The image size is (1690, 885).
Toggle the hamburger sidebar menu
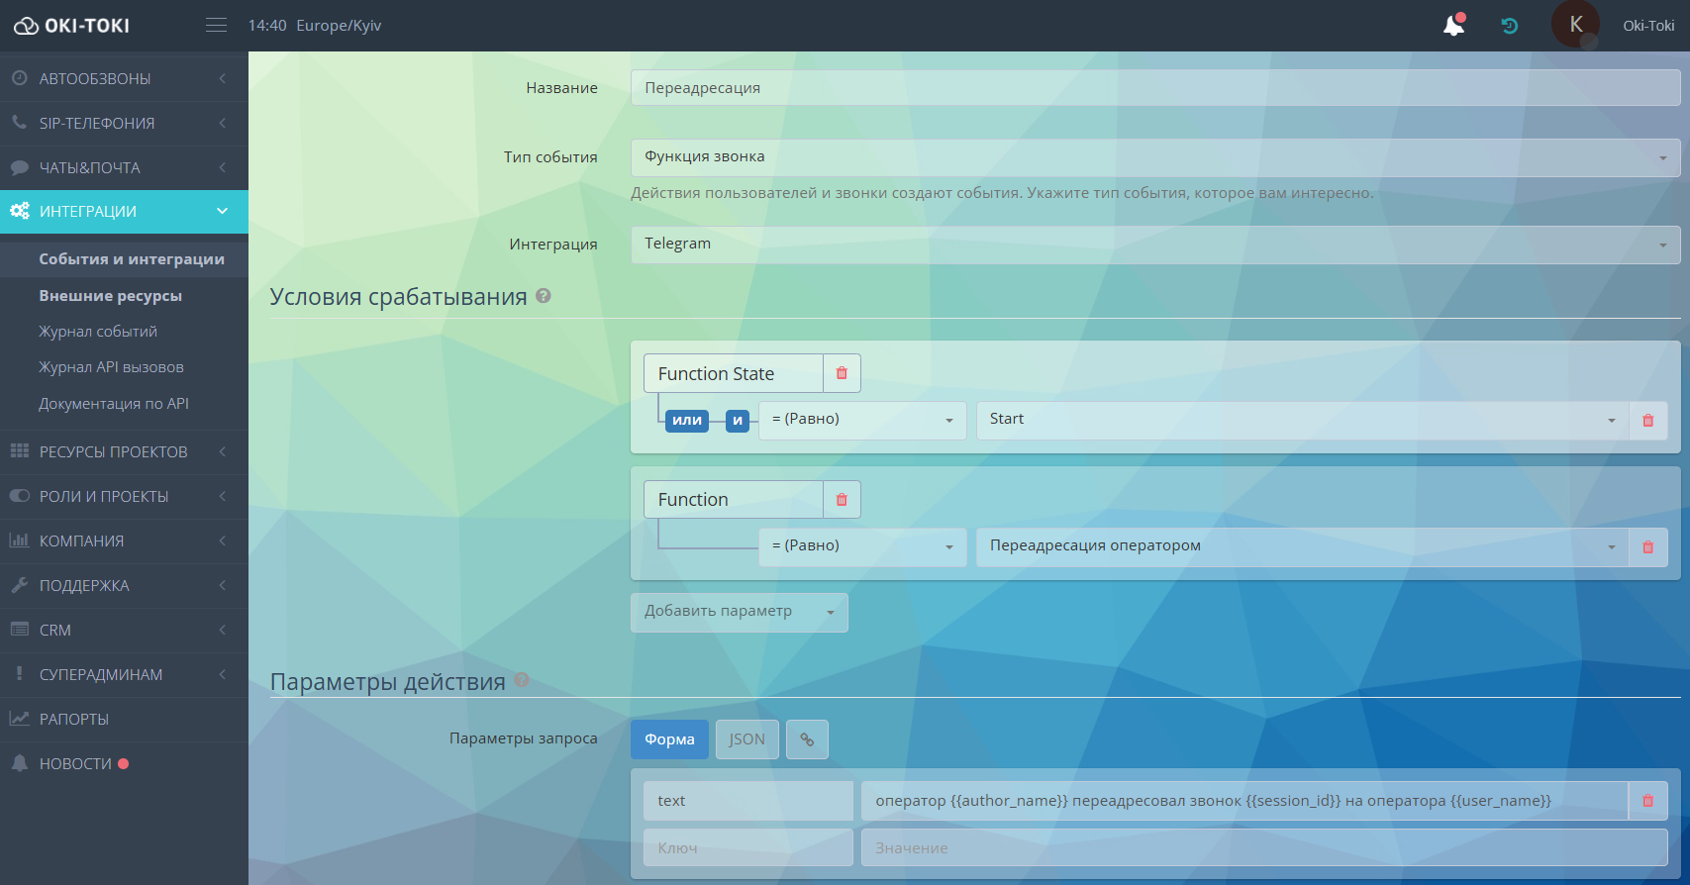(x=216, y=26)
